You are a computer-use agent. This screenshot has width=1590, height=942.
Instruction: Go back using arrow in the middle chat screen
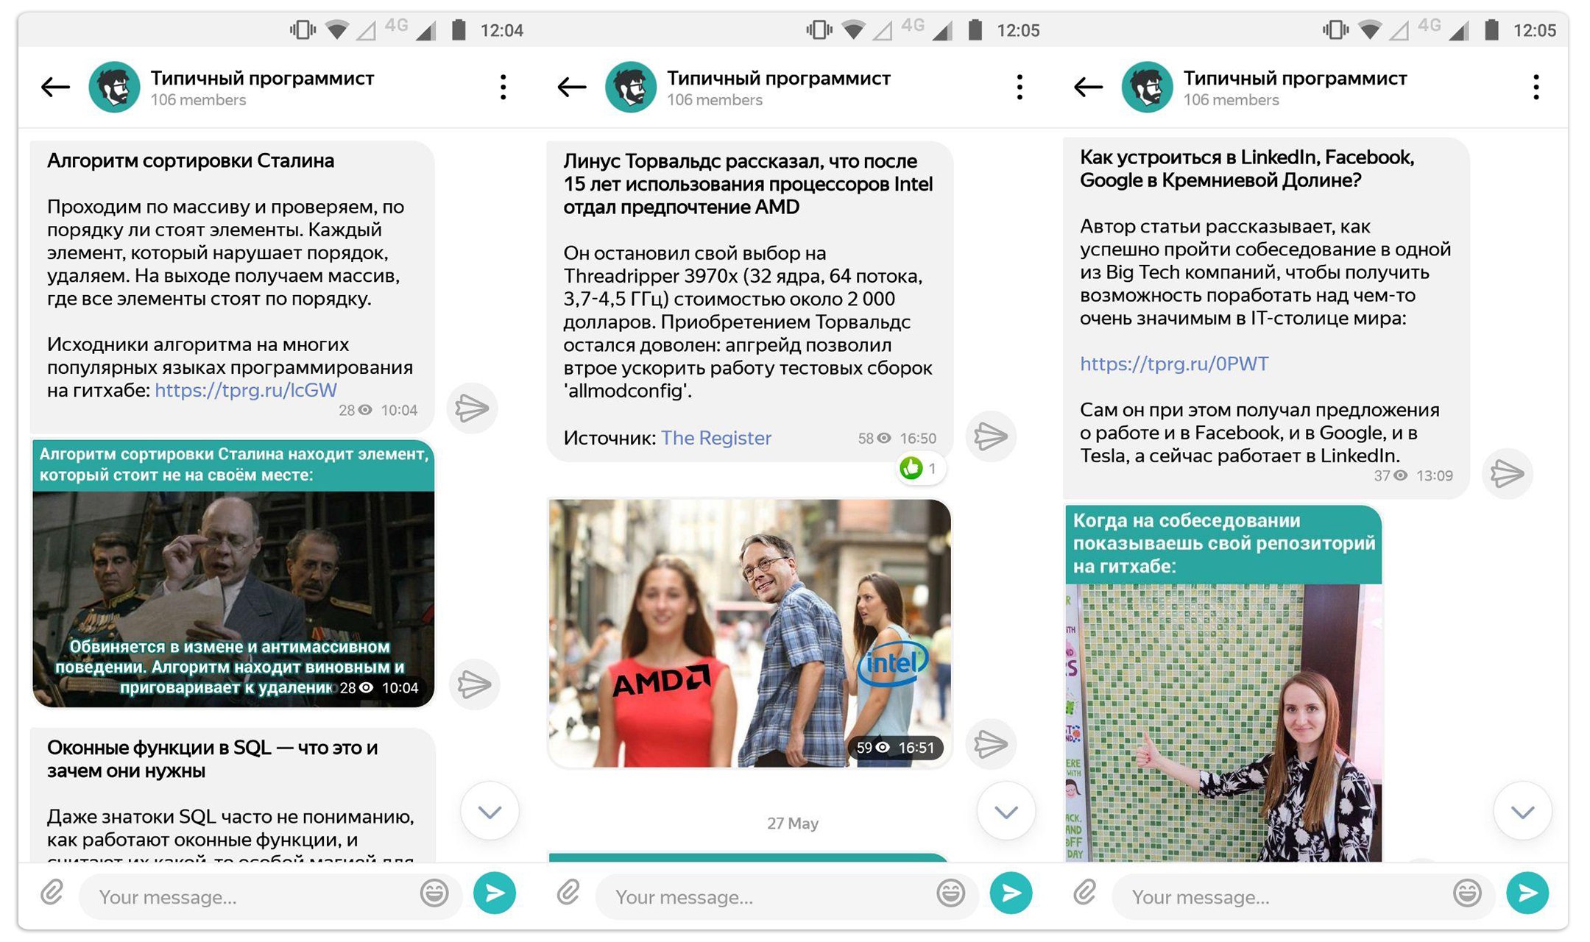[x=572, y=87]
